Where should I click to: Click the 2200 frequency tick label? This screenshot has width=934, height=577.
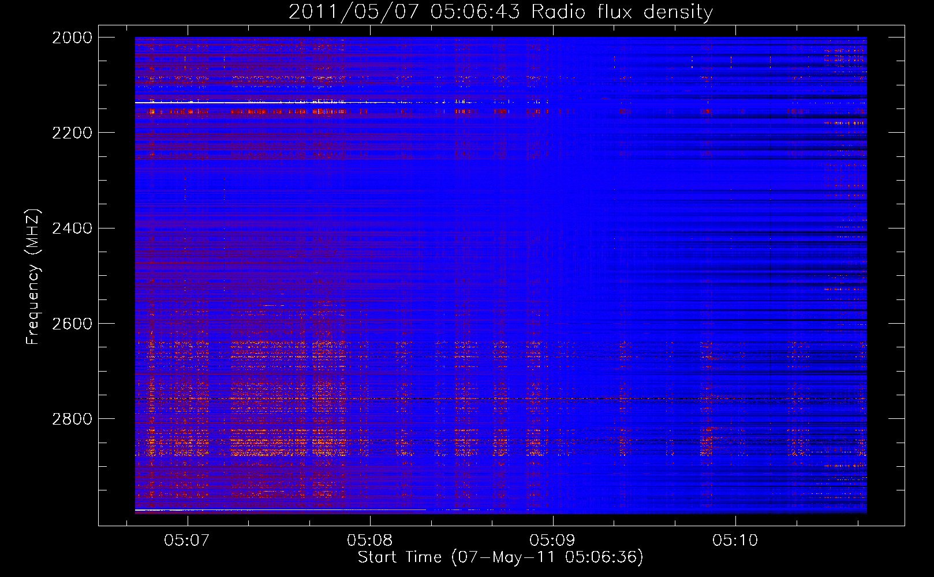[72, 133]
